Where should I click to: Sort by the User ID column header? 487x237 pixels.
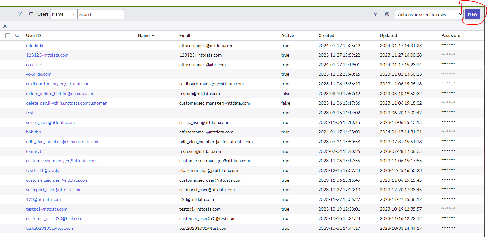click(x=33, y=35)
